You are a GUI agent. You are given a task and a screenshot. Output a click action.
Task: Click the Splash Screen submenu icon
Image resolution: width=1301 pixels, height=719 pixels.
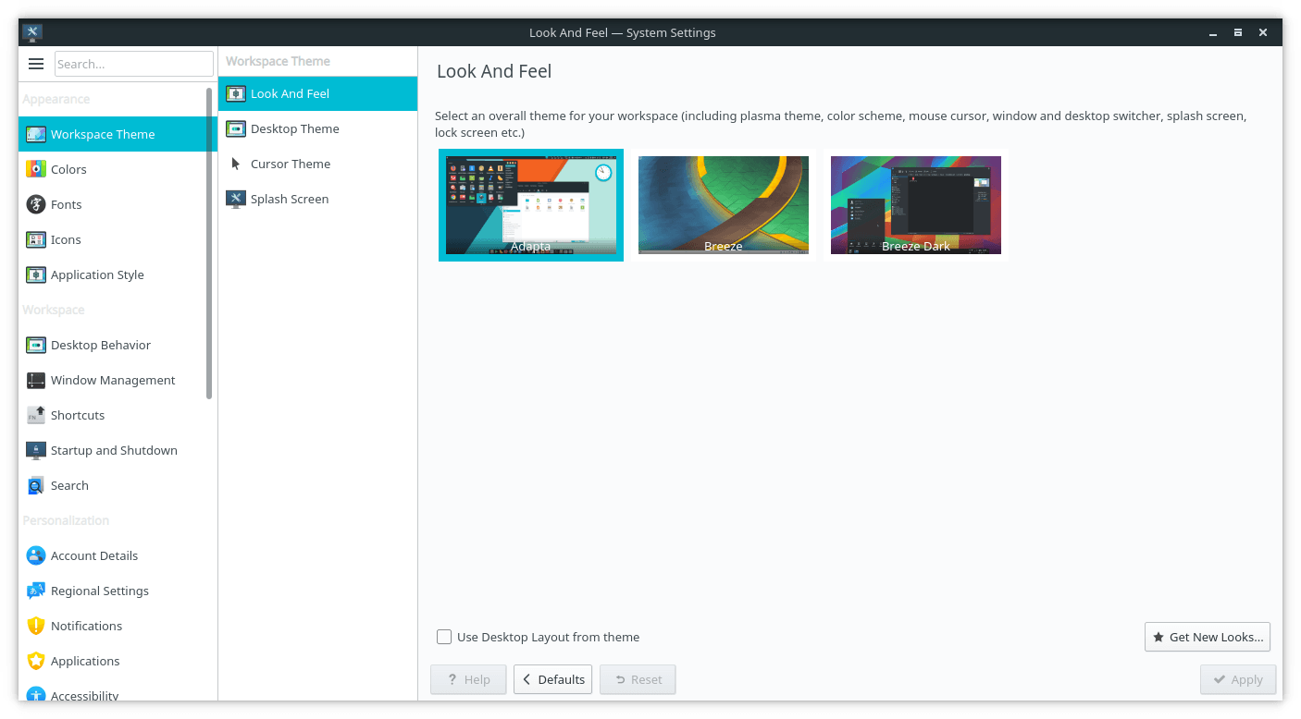236,199
